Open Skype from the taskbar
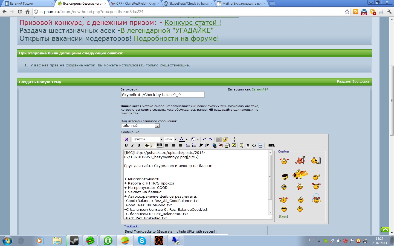The image size is (394, 246). click(142, 241)
